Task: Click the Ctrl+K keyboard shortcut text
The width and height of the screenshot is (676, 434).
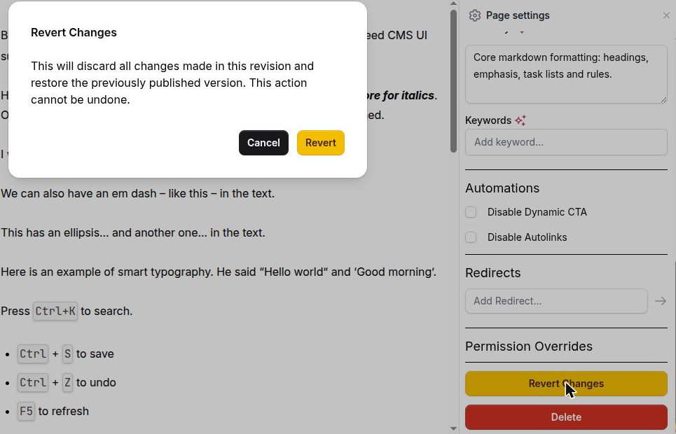Action: click(55, 311)
